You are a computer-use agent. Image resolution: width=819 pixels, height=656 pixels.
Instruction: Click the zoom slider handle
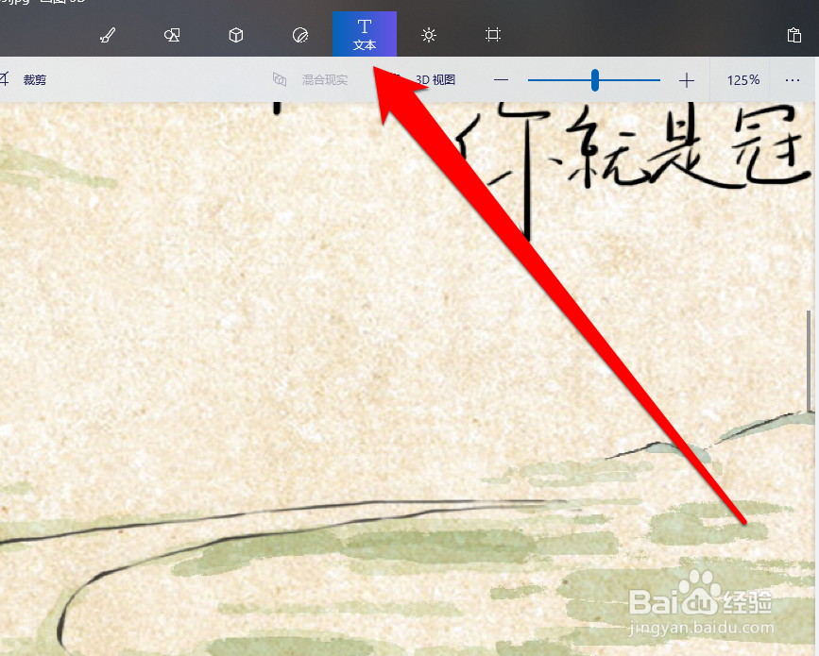point(595,80)
